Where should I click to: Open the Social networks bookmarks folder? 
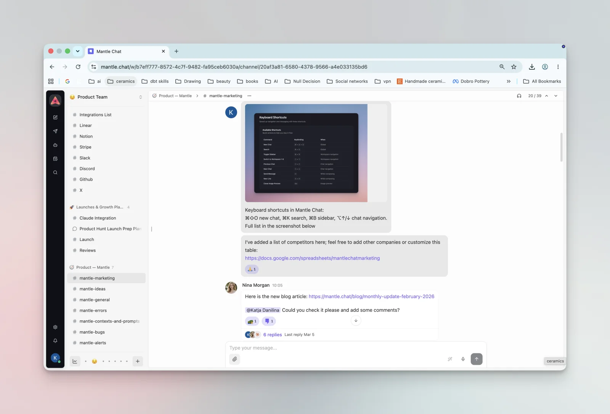[x=347, y=81]
